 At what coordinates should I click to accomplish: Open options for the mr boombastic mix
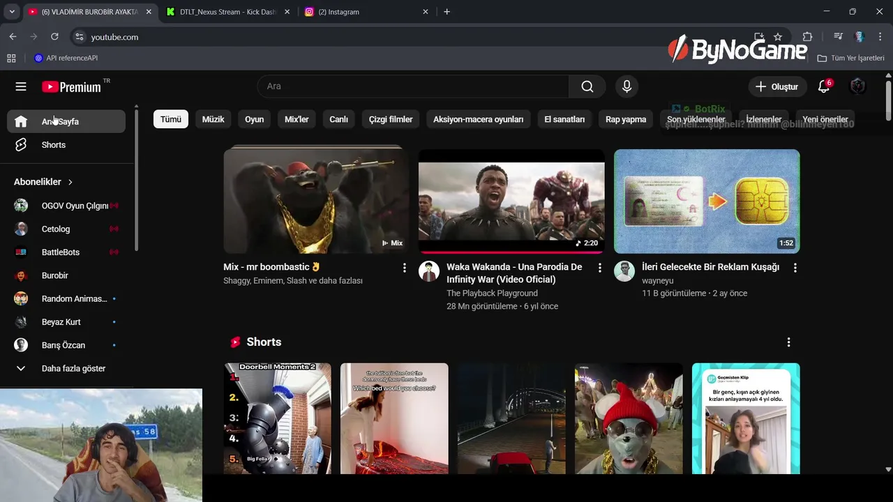click(x=404, y=268)
